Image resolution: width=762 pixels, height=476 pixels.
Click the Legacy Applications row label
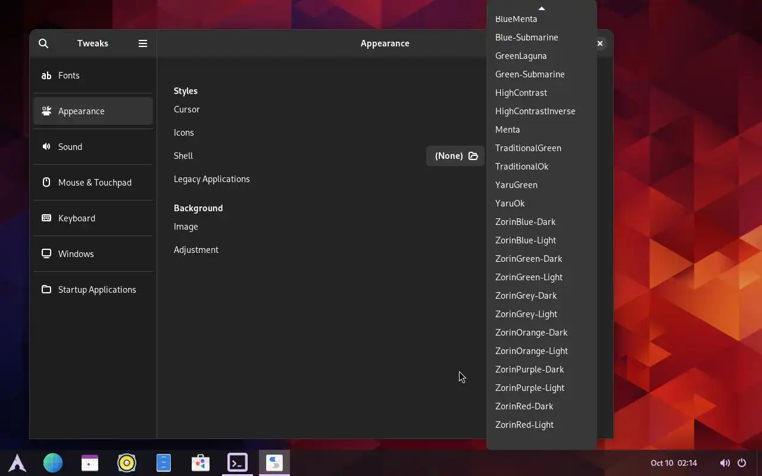(x=212, y=179)
